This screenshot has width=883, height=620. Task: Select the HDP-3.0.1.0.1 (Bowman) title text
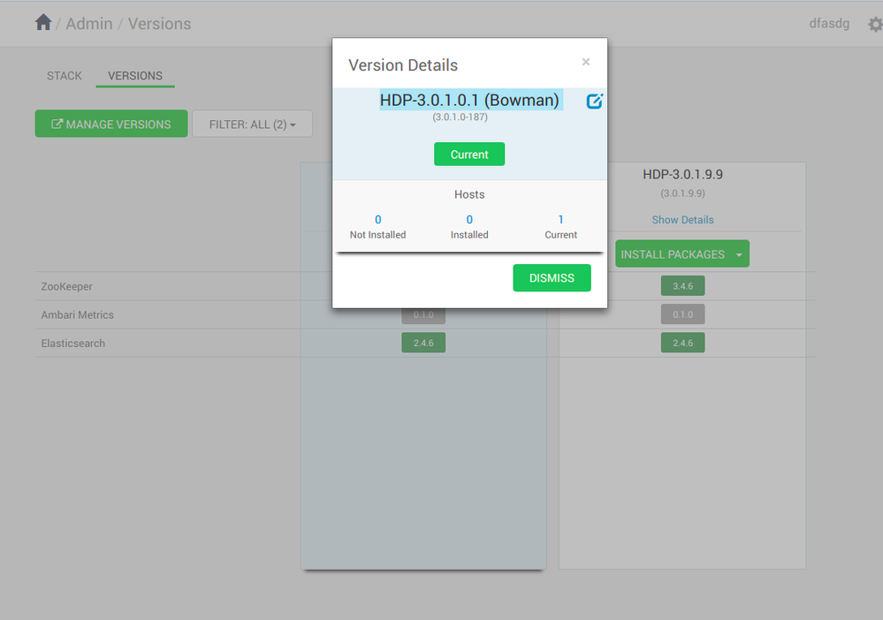[469, 100]
